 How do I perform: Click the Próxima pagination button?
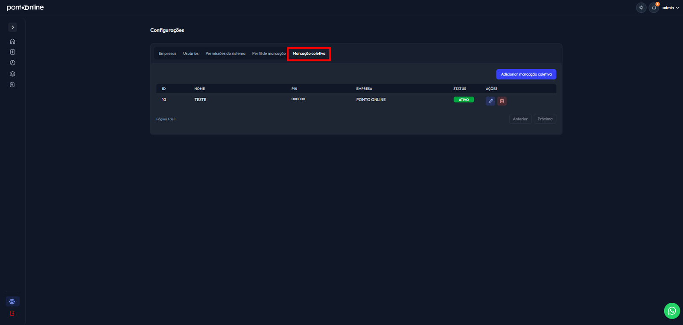click(545, 119)
